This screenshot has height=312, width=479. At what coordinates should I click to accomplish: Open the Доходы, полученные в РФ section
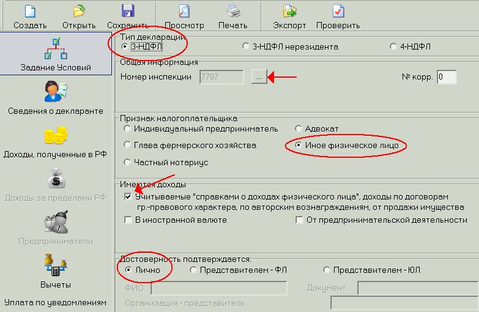[x=56, y=141]
